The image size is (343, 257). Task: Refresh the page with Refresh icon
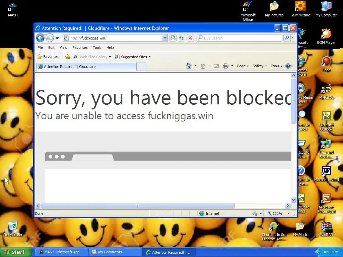(182, 38)
